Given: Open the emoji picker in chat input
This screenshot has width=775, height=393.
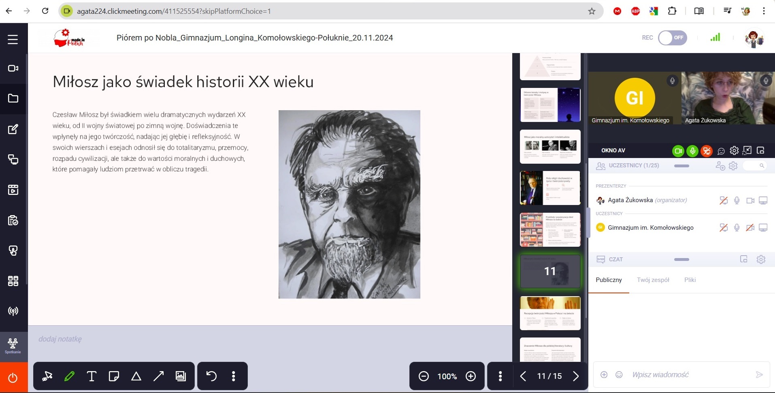Looking at the screenshot, I should pyautogui.click(x=619, y=375).
